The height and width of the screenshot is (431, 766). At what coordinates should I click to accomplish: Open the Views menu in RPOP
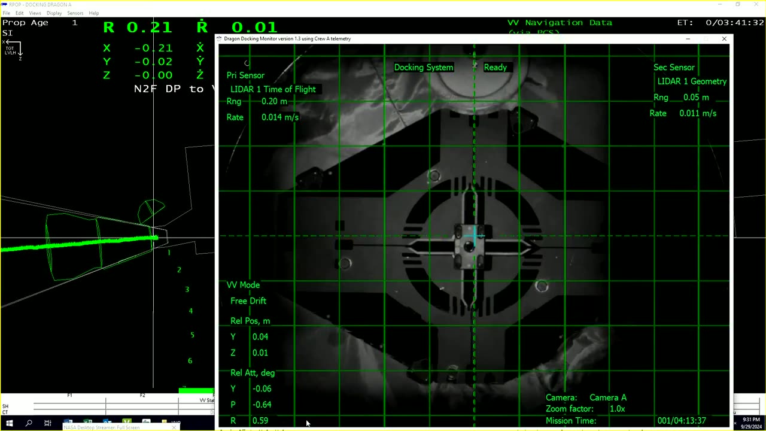[35, 13]
